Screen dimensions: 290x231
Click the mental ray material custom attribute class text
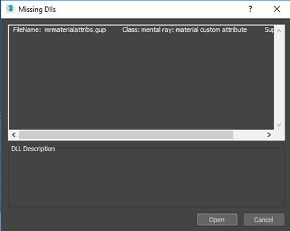click(x=184, y=30)
